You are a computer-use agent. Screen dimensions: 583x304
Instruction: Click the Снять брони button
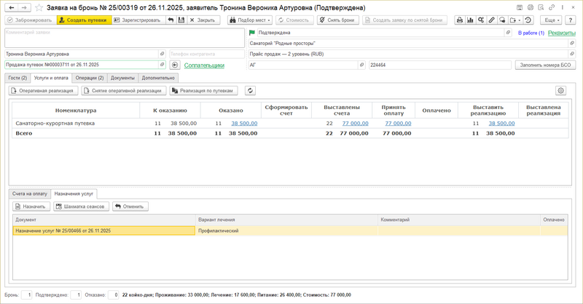coord(338,20)
